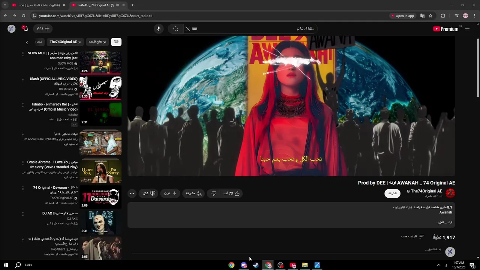Open the browser extensions puzzle icon

(x=443, y=16)
